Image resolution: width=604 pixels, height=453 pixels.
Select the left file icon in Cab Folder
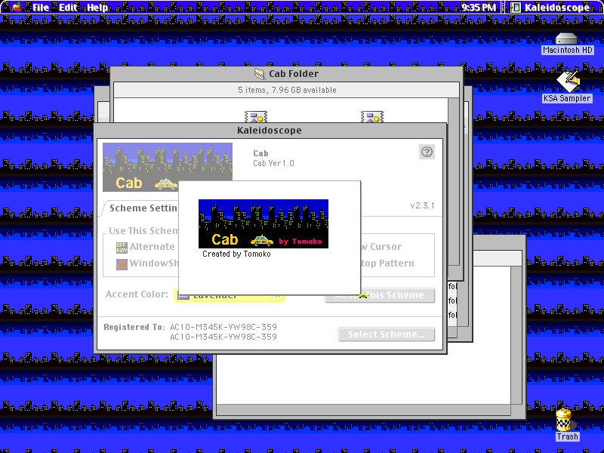click(x=256, y=117)
